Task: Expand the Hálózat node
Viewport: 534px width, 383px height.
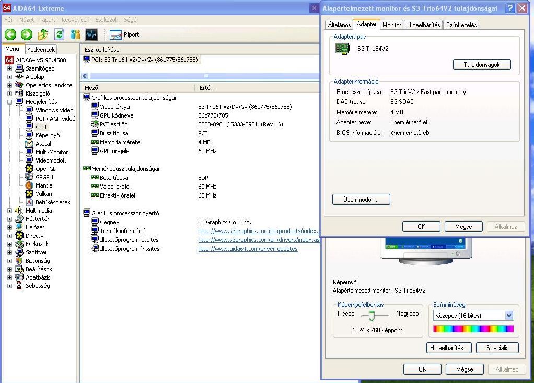Action: coord(9,227)
